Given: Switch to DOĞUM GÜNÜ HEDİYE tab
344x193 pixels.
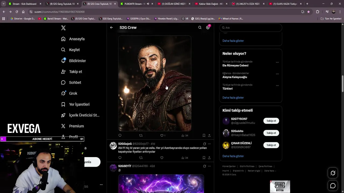Looking at the screenshot, I should coord(174,4).
